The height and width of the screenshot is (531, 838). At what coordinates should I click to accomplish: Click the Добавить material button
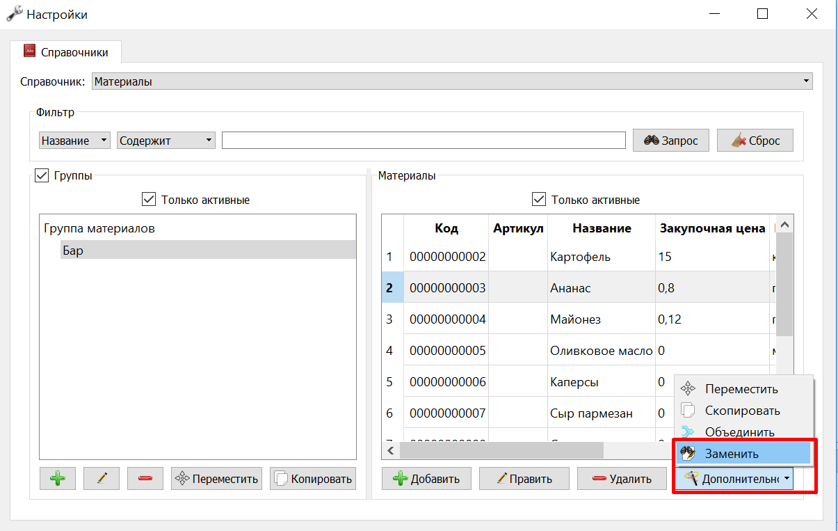(426, 478)
